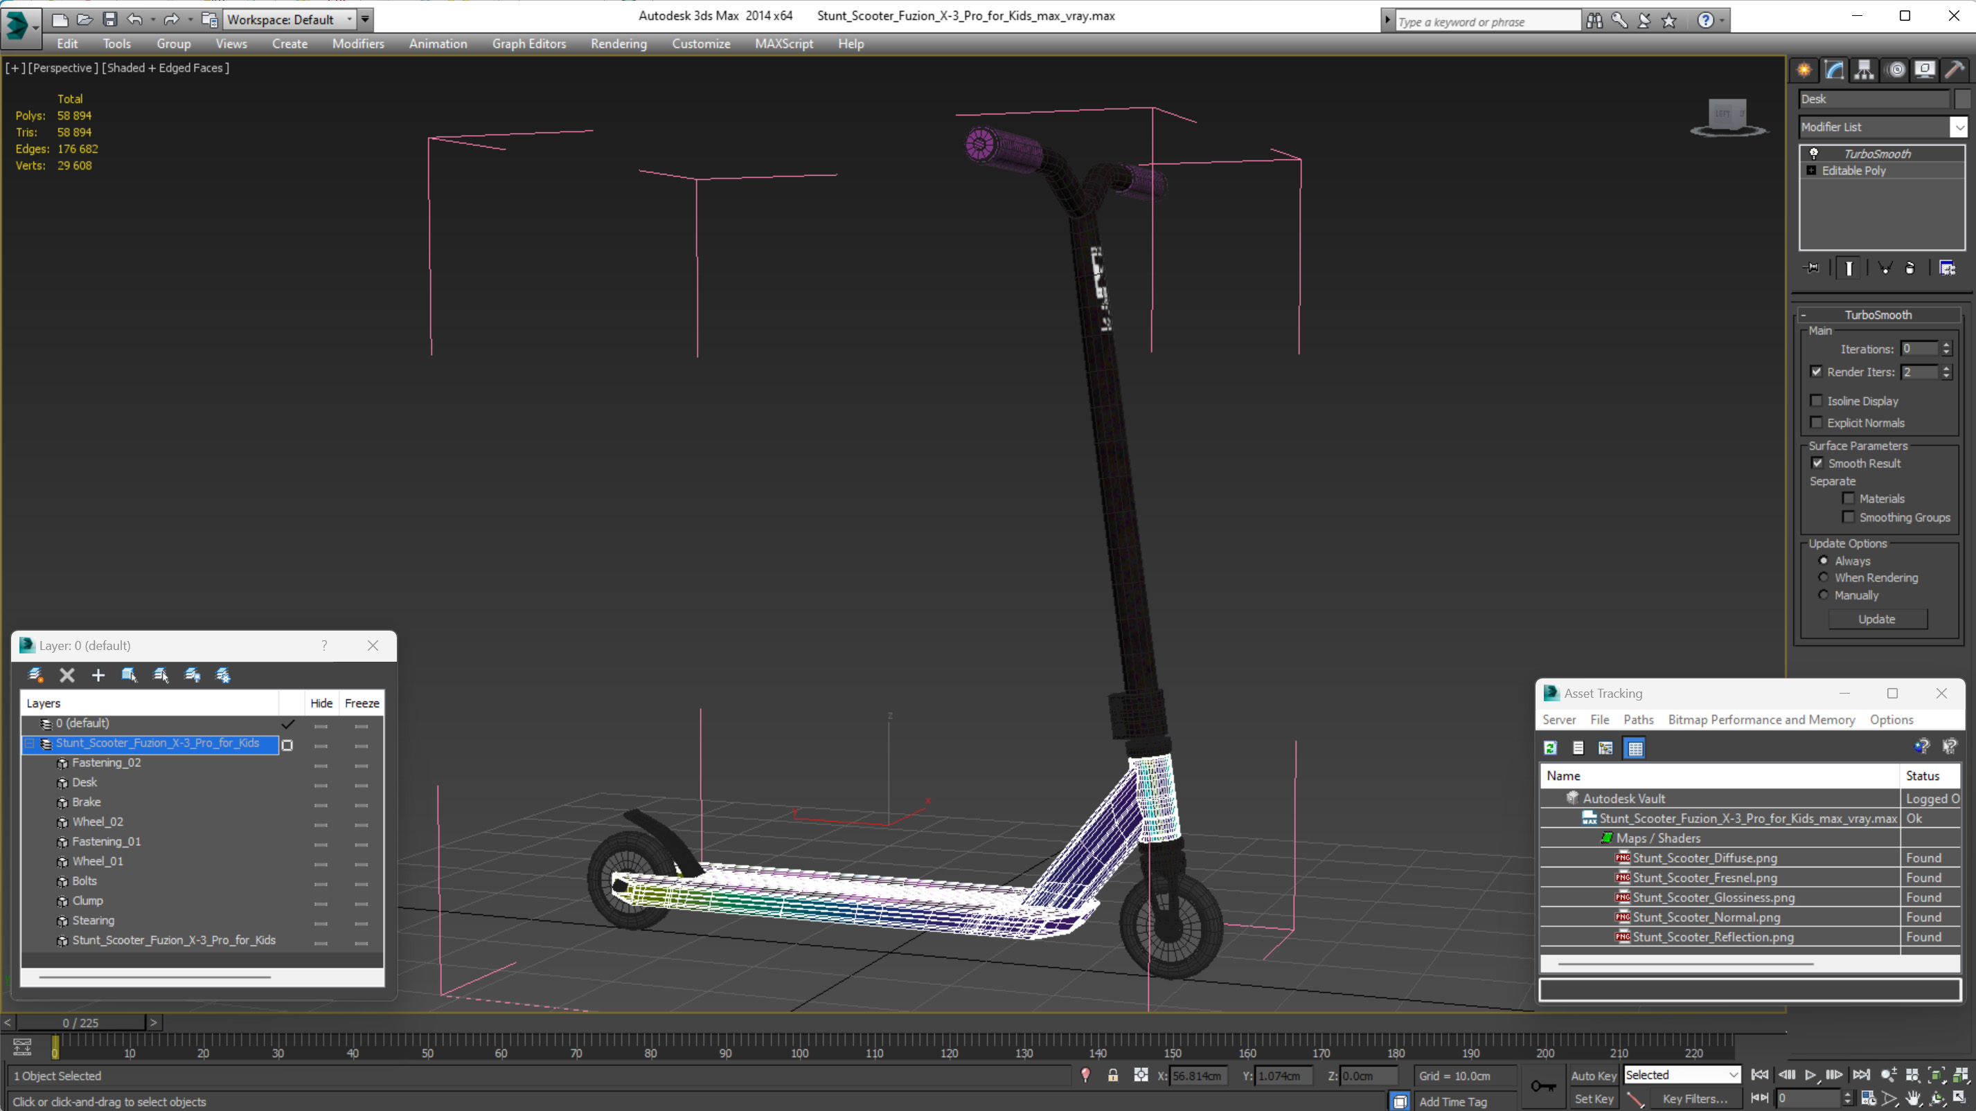Screen dimensions: 1976x1111
Task: Click the Perspective viewport label
Action: pyautogui.click(x=63, y=67)
